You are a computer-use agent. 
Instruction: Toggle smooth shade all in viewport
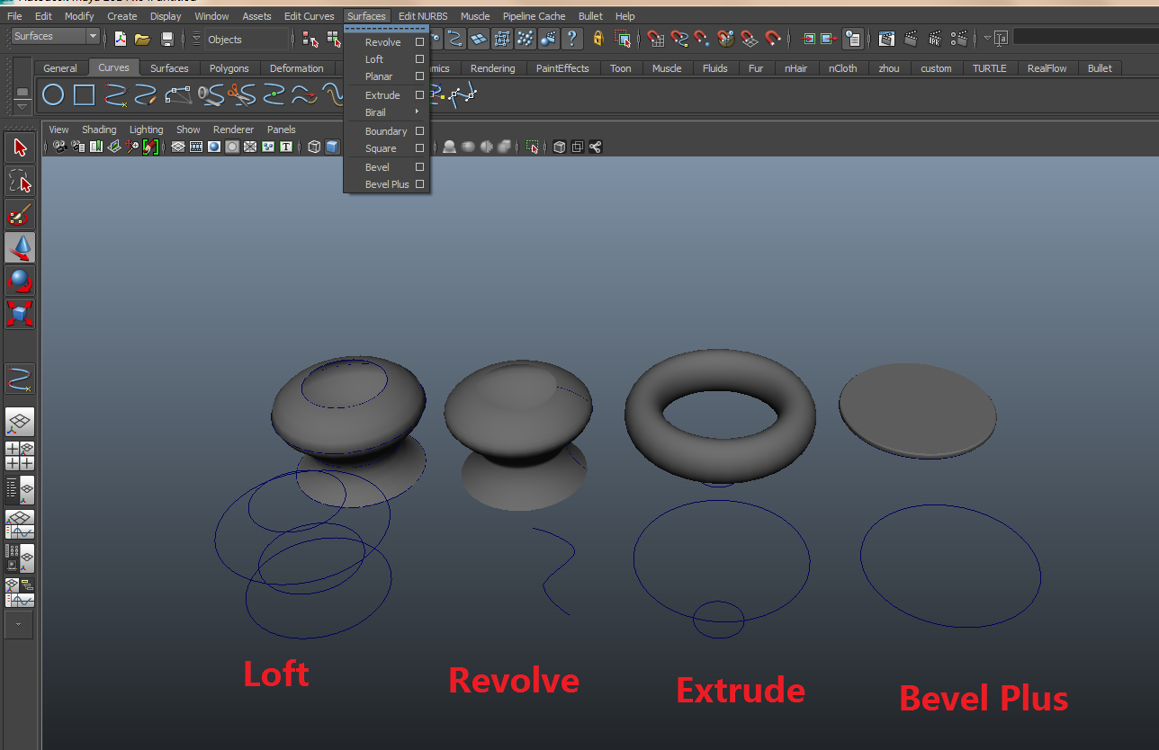pos(332,147)
